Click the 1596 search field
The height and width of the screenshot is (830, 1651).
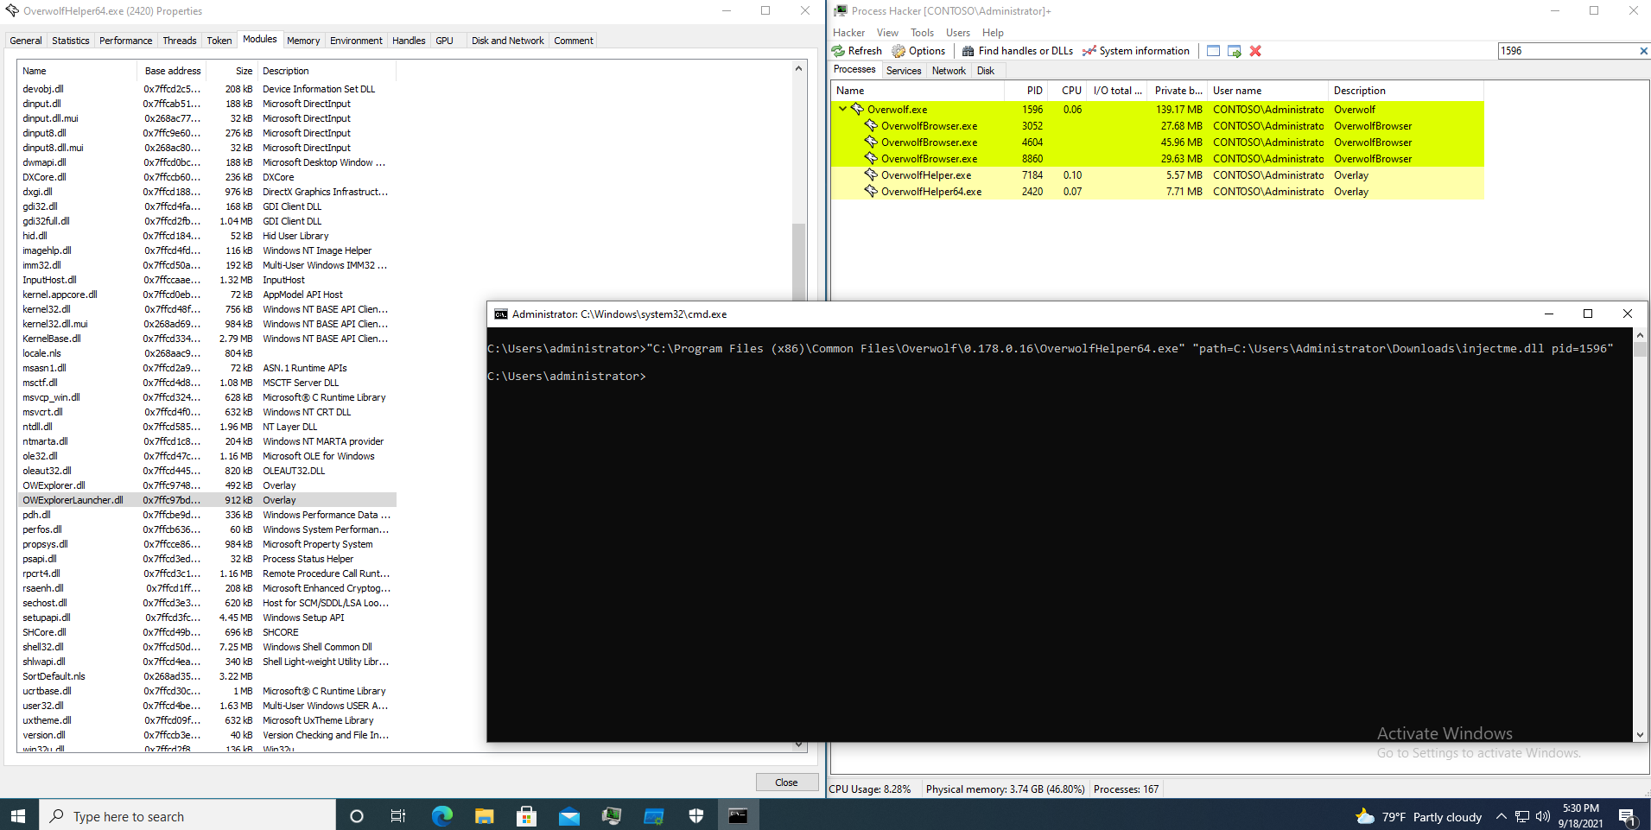click(x=1567, y=51)
